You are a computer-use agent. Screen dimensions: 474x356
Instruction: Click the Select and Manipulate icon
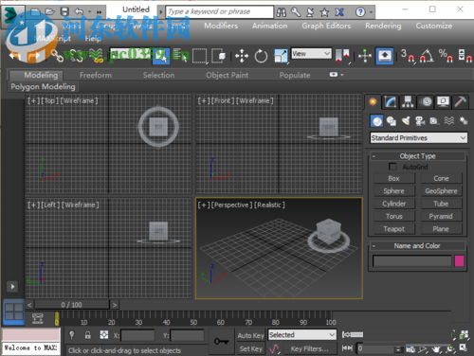(365, 56)
